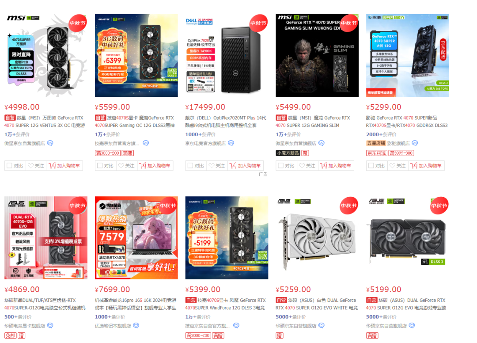477x343 pixels.
Task: Follow the ¥4998 MSI card via heart 关注
Action: [x=36, y=166]
